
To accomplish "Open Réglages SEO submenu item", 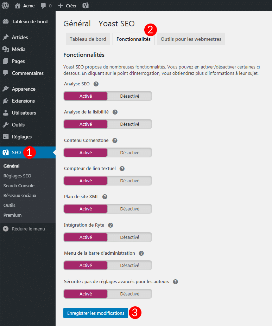I will [x=17, y=176].
